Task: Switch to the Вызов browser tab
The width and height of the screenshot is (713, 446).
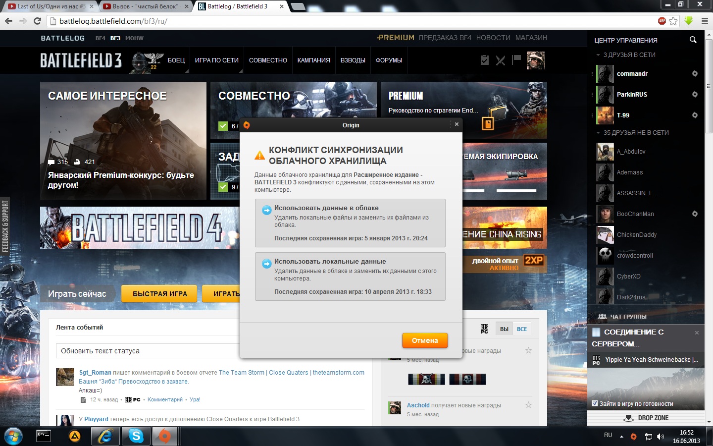Action: [145, 6]
